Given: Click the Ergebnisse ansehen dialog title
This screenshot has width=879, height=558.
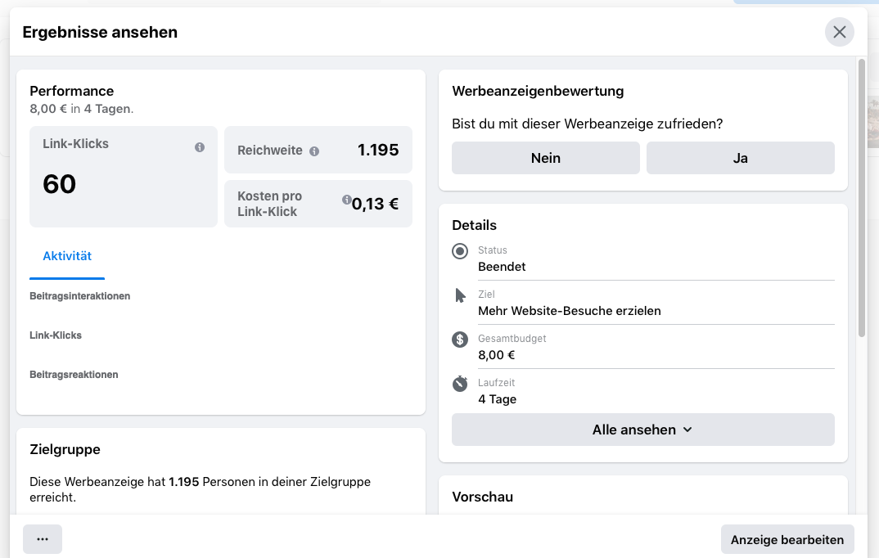Looking at the screenshot, I should pyautogui.click(x=100, y=33).
